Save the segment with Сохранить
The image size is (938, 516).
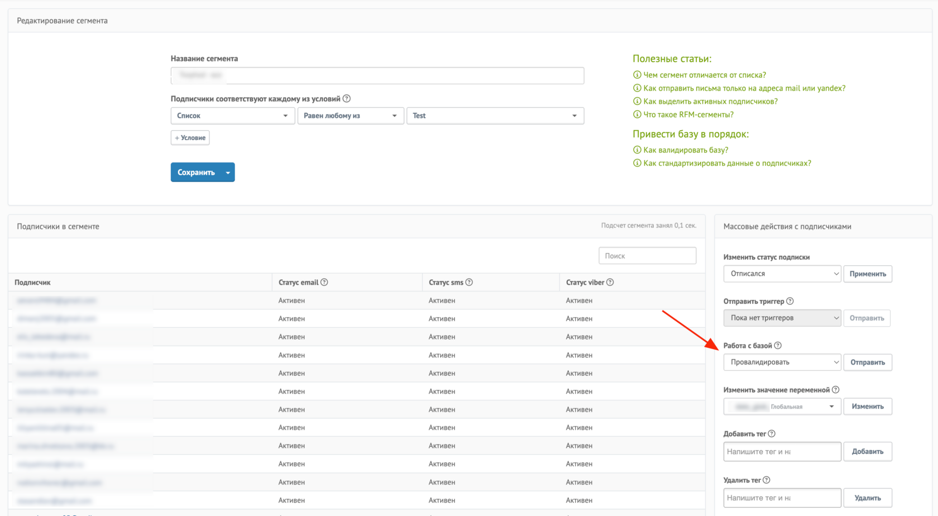196,173
